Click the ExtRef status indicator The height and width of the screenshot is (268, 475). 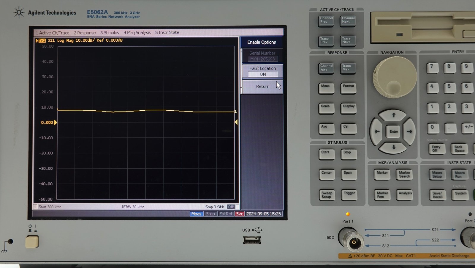tap(226, 214)
